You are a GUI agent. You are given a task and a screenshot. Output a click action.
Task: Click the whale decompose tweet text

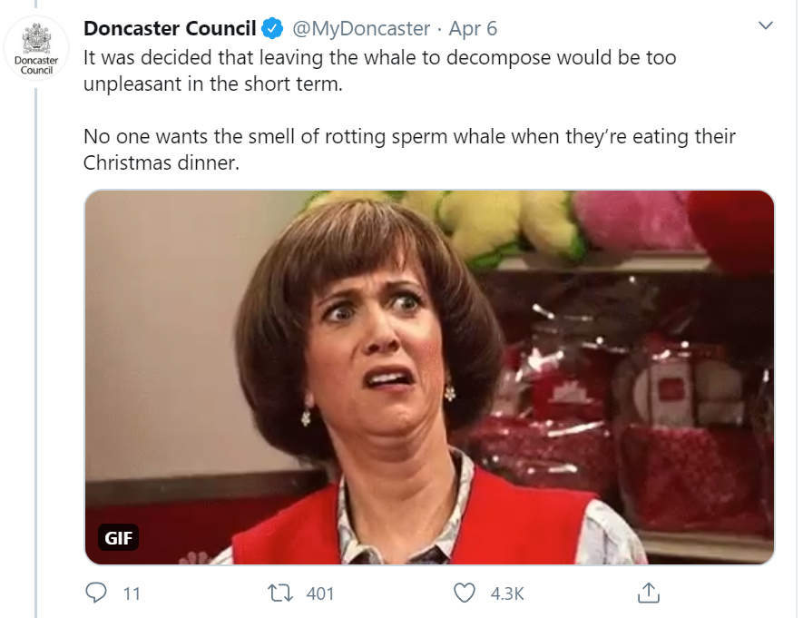click(379, 71)
